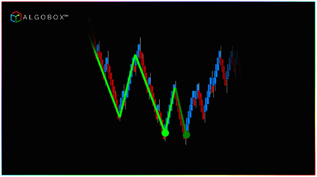The image size is (317, 177).
Task: Select the dark green dot marker
Action: 186,135
